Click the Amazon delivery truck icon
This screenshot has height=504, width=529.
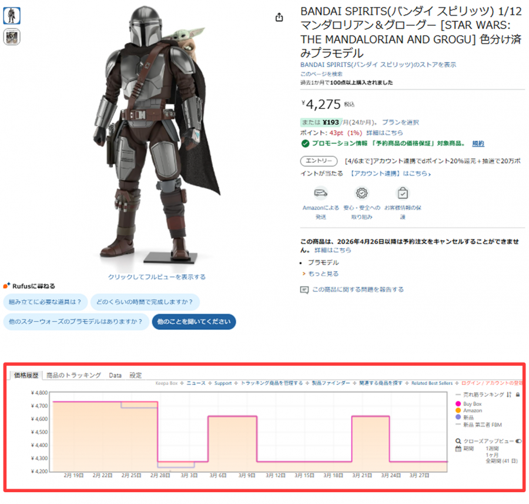coord(320,193)
